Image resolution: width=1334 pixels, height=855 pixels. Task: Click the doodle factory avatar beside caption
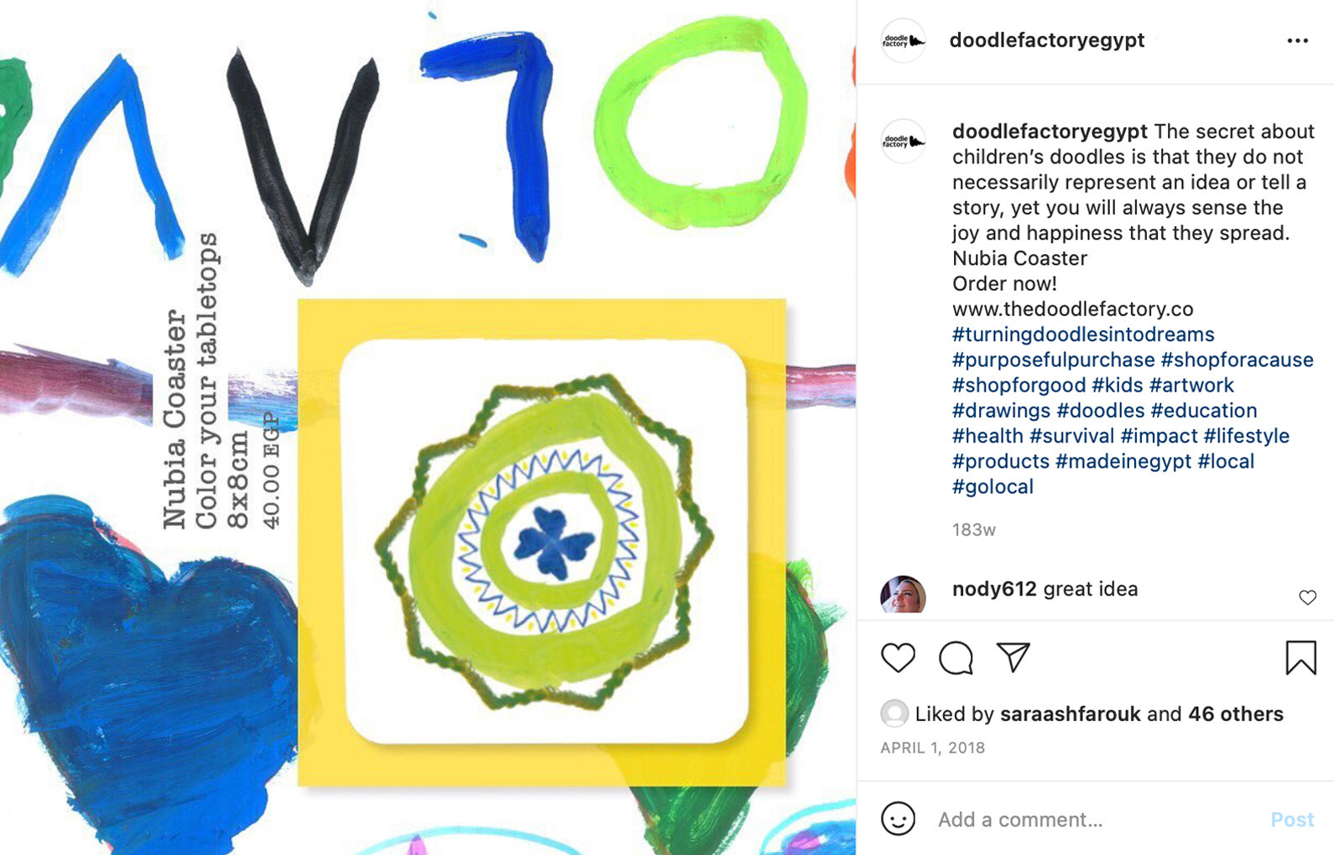tap(904, 140)
